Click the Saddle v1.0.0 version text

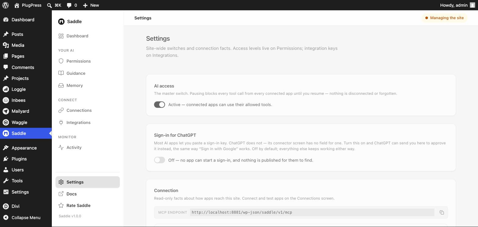tap(70, 216)
